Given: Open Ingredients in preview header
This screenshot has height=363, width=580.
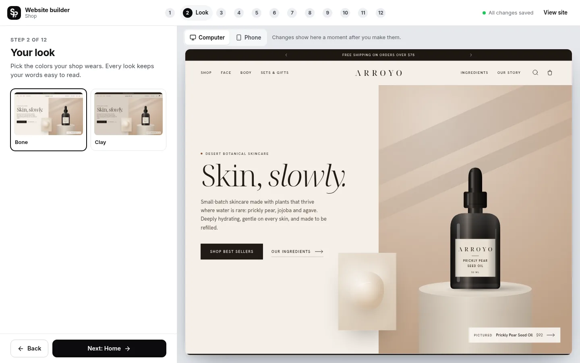Looking at the screenshot, I should tap(474, 73).
